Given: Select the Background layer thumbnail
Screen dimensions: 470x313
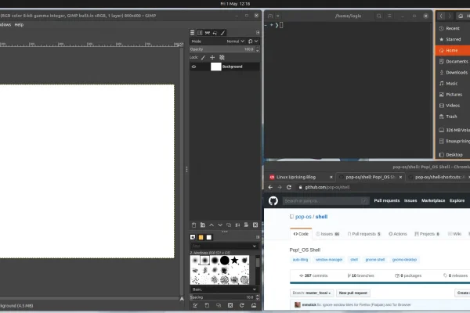Looking at the screenshot, I should [216, 67].
